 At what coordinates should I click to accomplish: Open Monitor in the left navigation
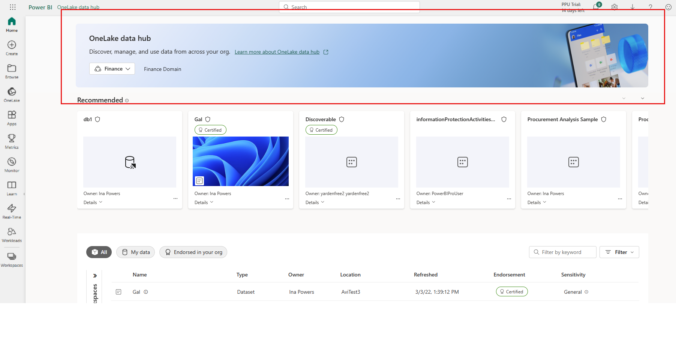coord(12,165)
